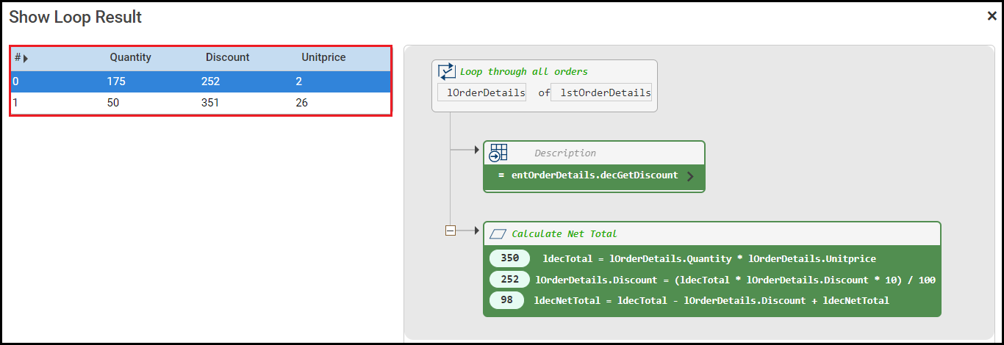The height and width of the screenshot is (345, 1004).
Task: Click the 252 value badge
Action: pyautogui.click(x=509, y=280)
